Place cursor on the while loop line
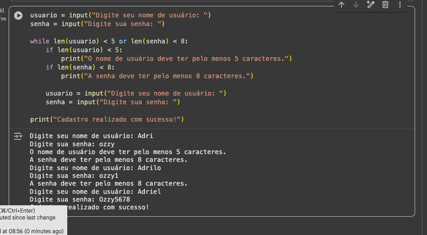This screenshot has height=235, width=427. 109,41
